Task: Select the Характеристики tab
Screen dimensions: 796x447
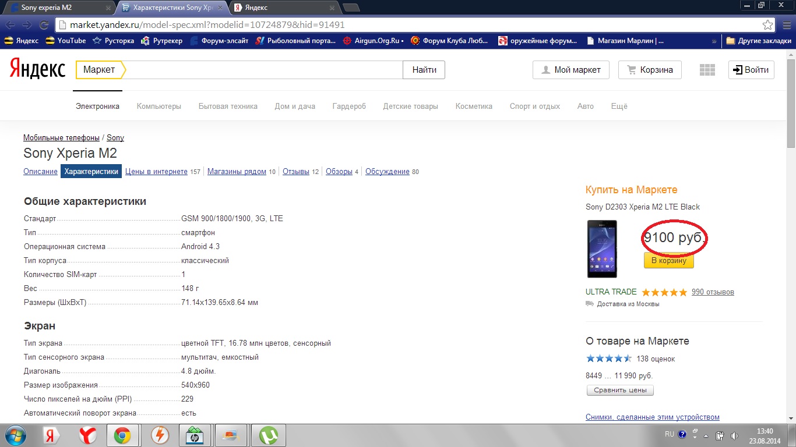Action: (91, 171)
